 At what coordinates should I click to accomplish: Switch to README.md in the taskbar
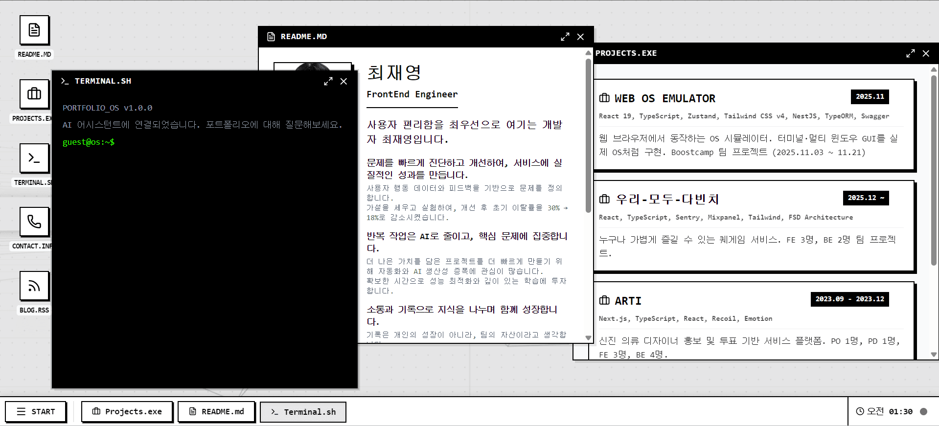click(216, 411)
